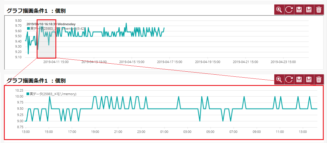Click the 19:00 time label on the lower graph
This screenshot has height=143, width=327.
(x=95, y=132)
